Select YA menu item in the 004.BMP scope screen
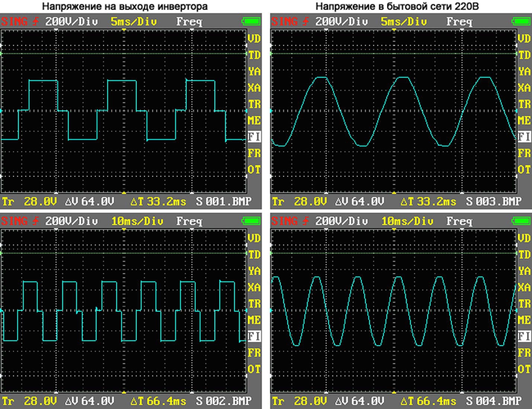 524,271
